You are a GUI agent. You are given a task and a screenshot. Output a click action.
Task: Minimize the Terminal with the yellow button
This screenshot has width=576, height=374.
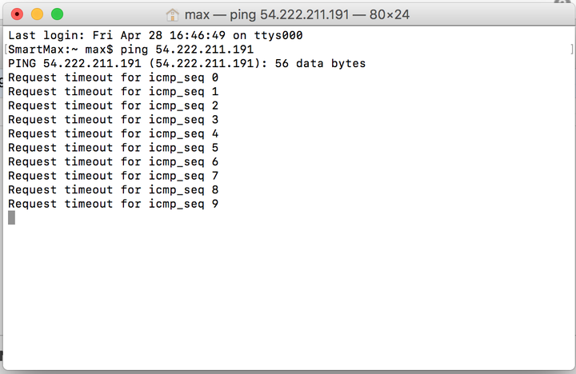pos(37,14)
